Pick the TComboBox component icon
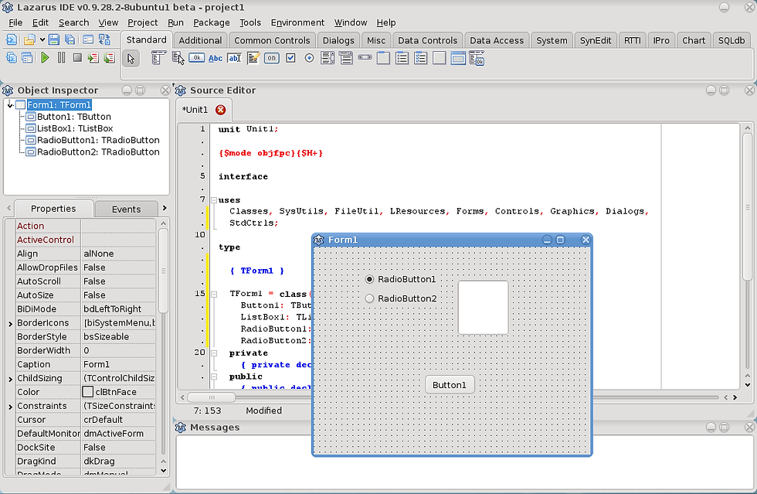Screen dimensions: 757x494 click(346, 59)
